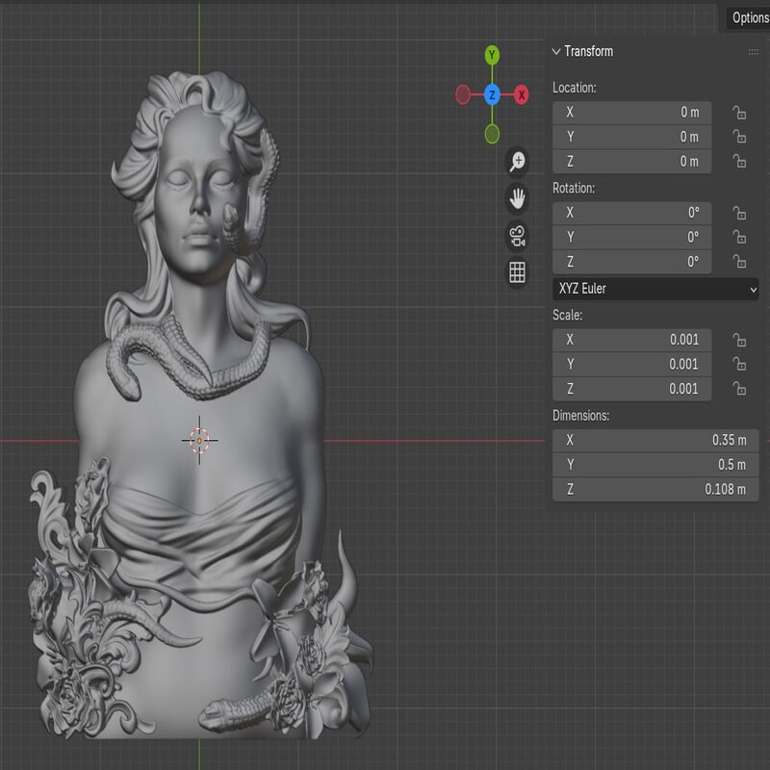
Task: Click the Rotation X field
Action: (632, 213)
